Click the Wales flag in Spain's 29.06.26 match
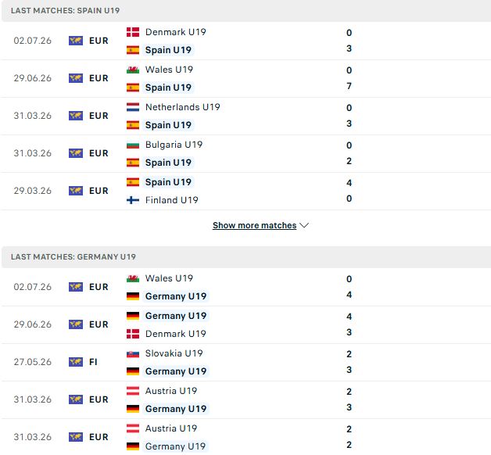491x455 pixels. point(133,70)
